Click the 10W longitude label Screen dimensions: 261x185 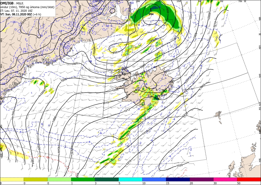coord(179,1)
